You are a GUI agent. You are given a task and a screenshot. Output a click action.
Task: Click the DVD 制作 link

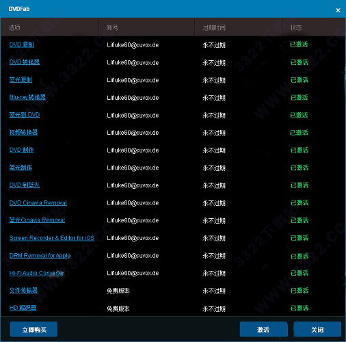(x=22, y=150)
